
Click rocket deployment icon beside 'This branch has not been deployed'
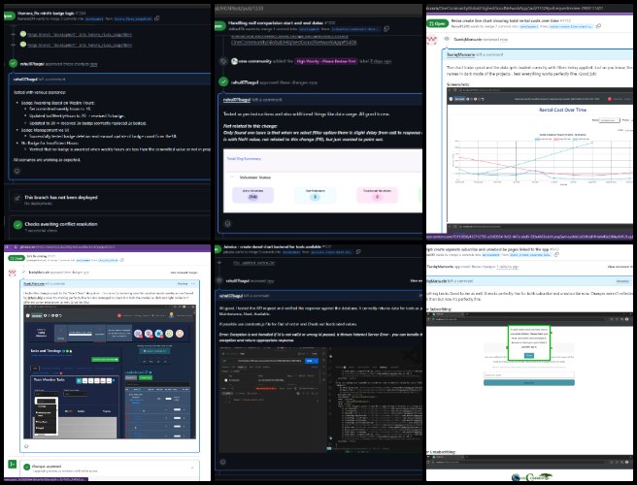click(x=17, y=198)
